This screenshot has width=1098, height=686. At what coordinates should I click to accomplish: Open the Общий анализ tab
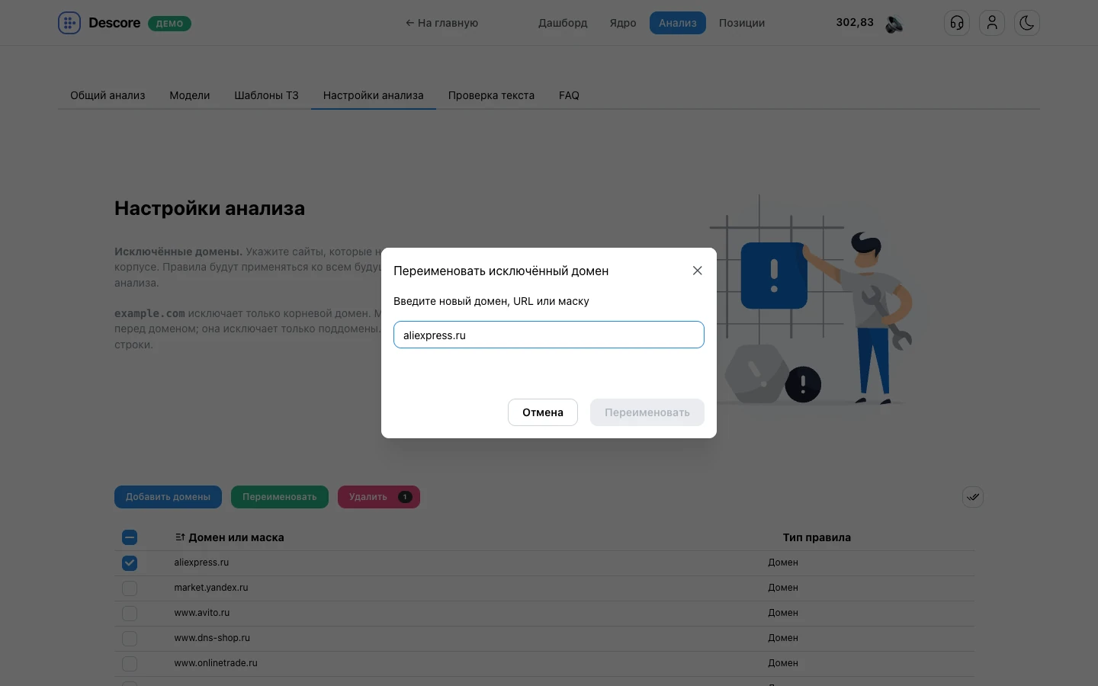tap(108, 95)
